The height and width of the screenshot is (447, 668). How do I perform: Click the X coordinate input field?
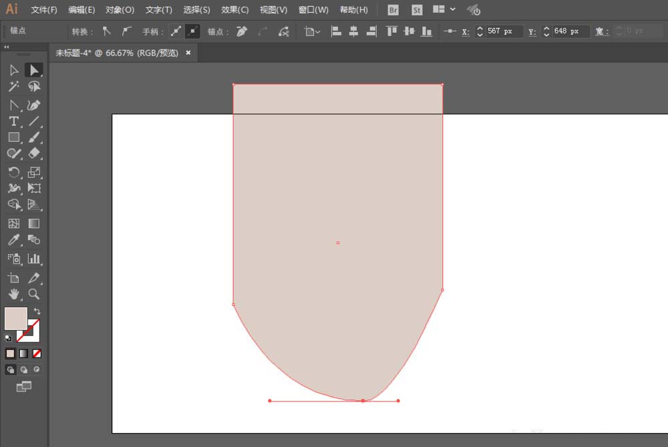pos(504,31)
